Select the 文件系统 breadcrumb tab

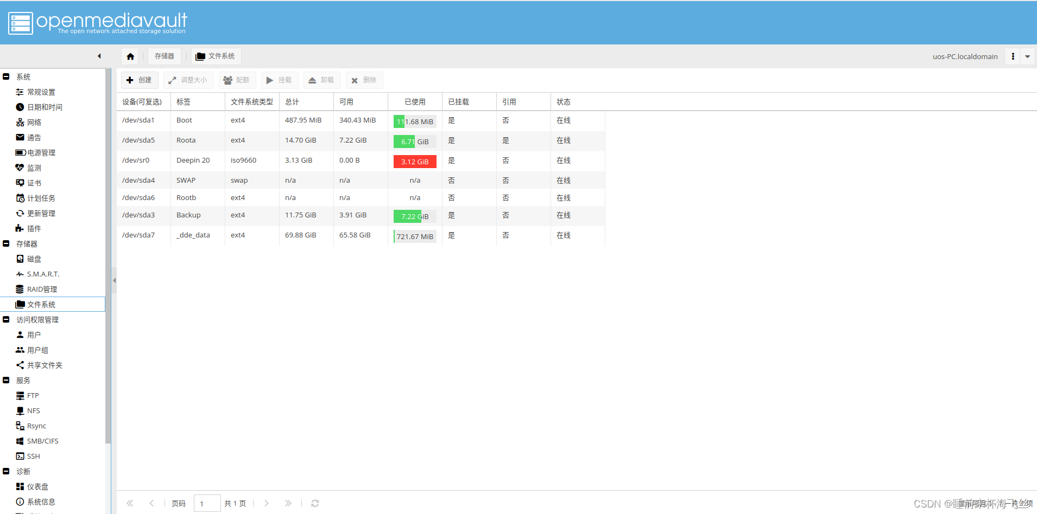point(216,56)
